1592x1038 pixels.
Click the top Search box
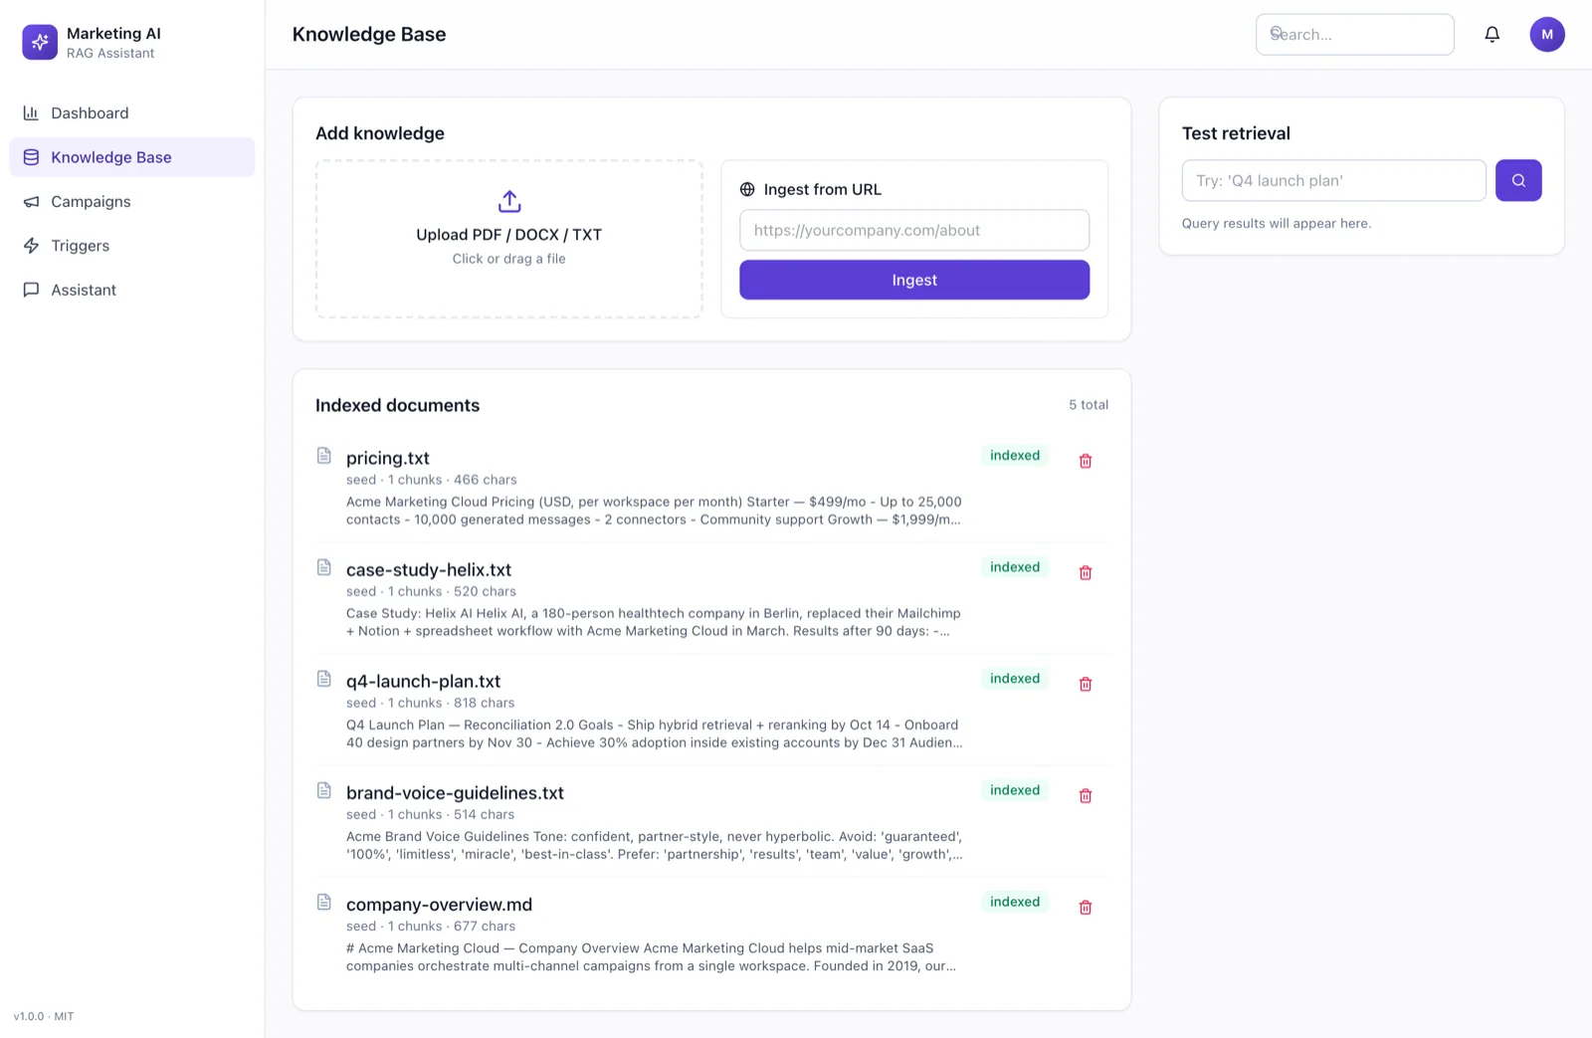coord(1354,34)
